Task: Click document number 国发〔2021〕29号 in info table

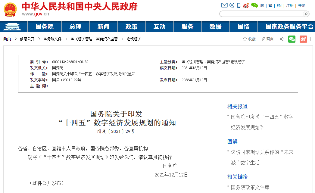Action: pyautogui.click(x=67, y=80)
